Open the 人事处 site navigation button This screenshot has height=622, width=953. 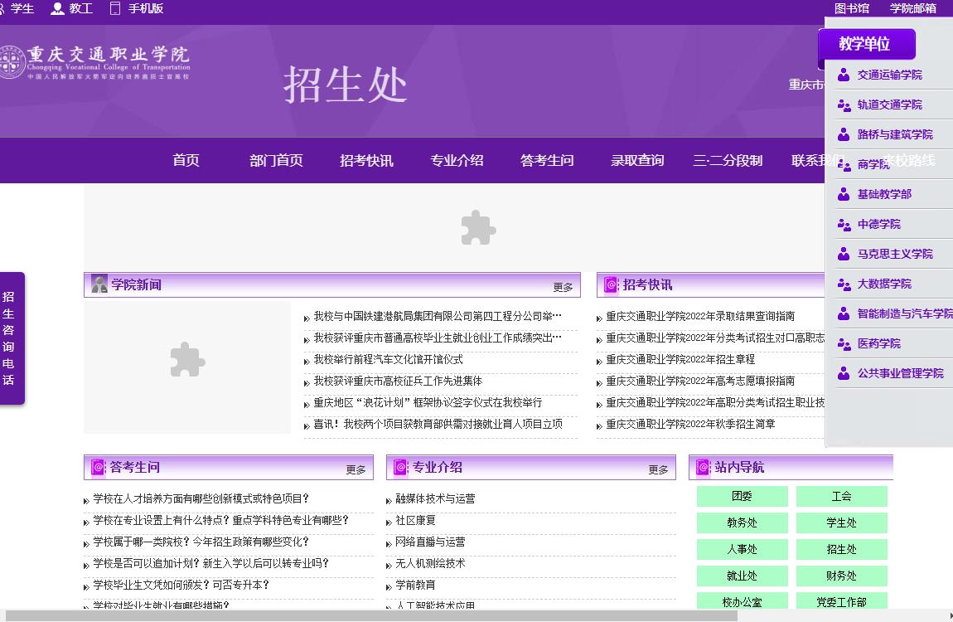coord(743,550)
